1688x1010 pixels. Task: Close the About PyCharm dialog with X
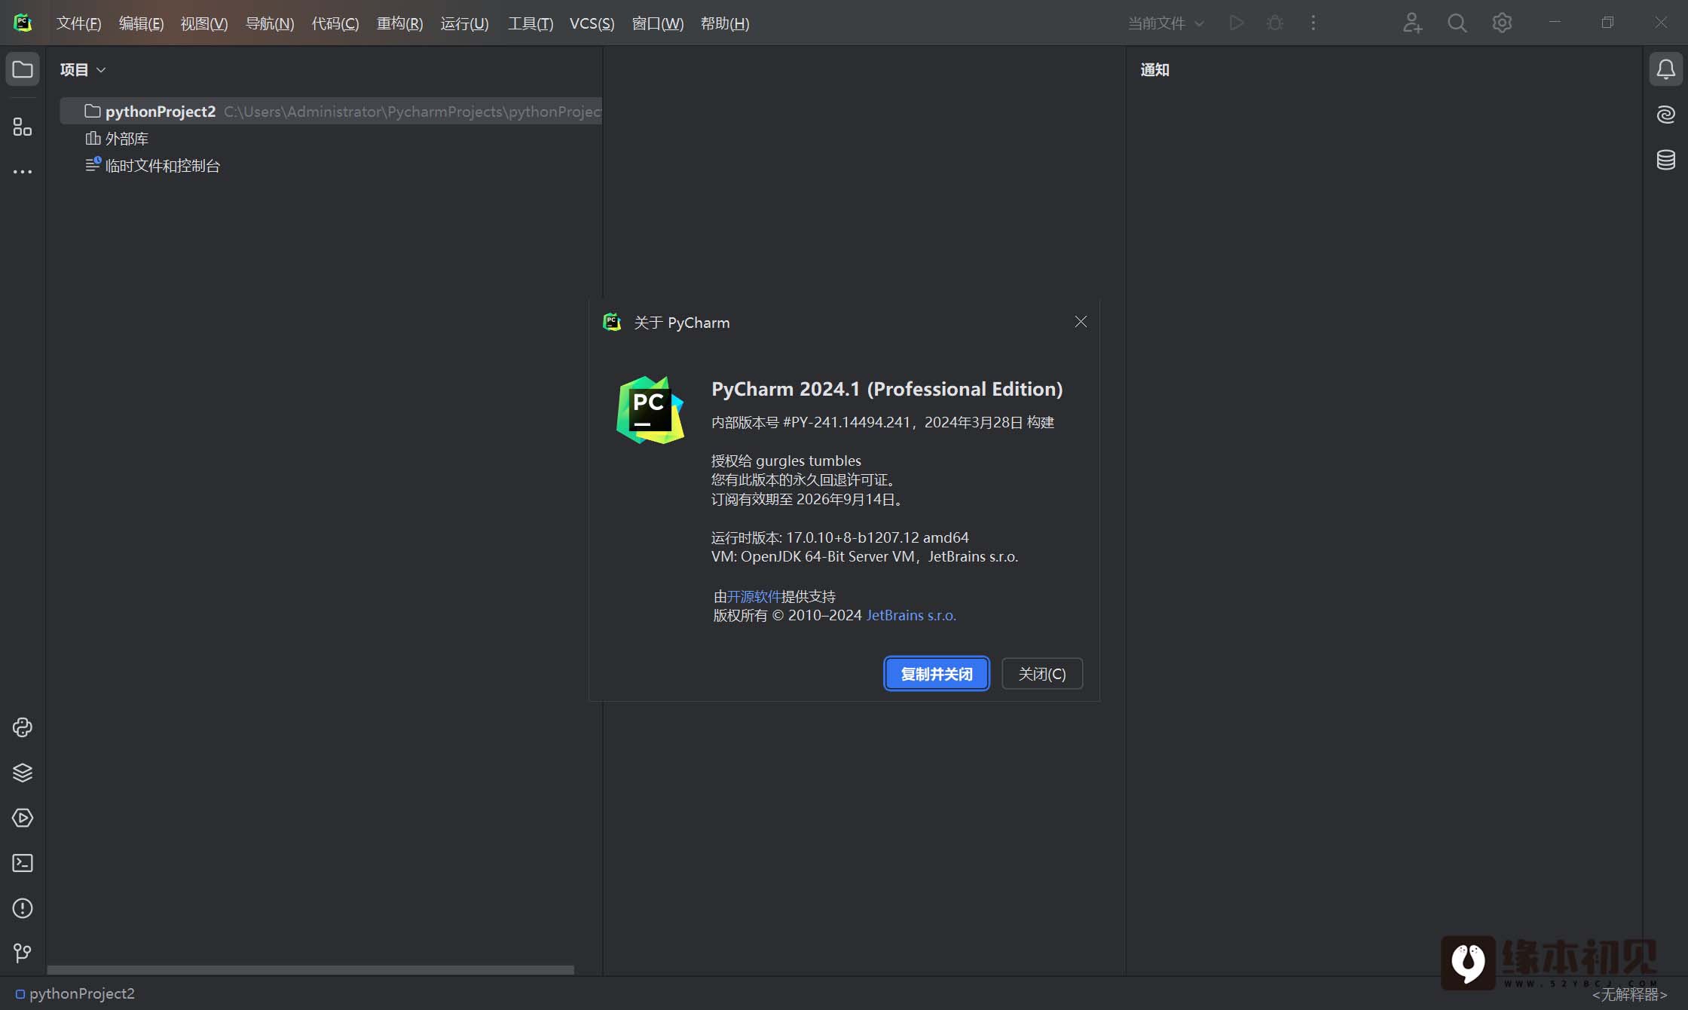(x=1081, y=322)
